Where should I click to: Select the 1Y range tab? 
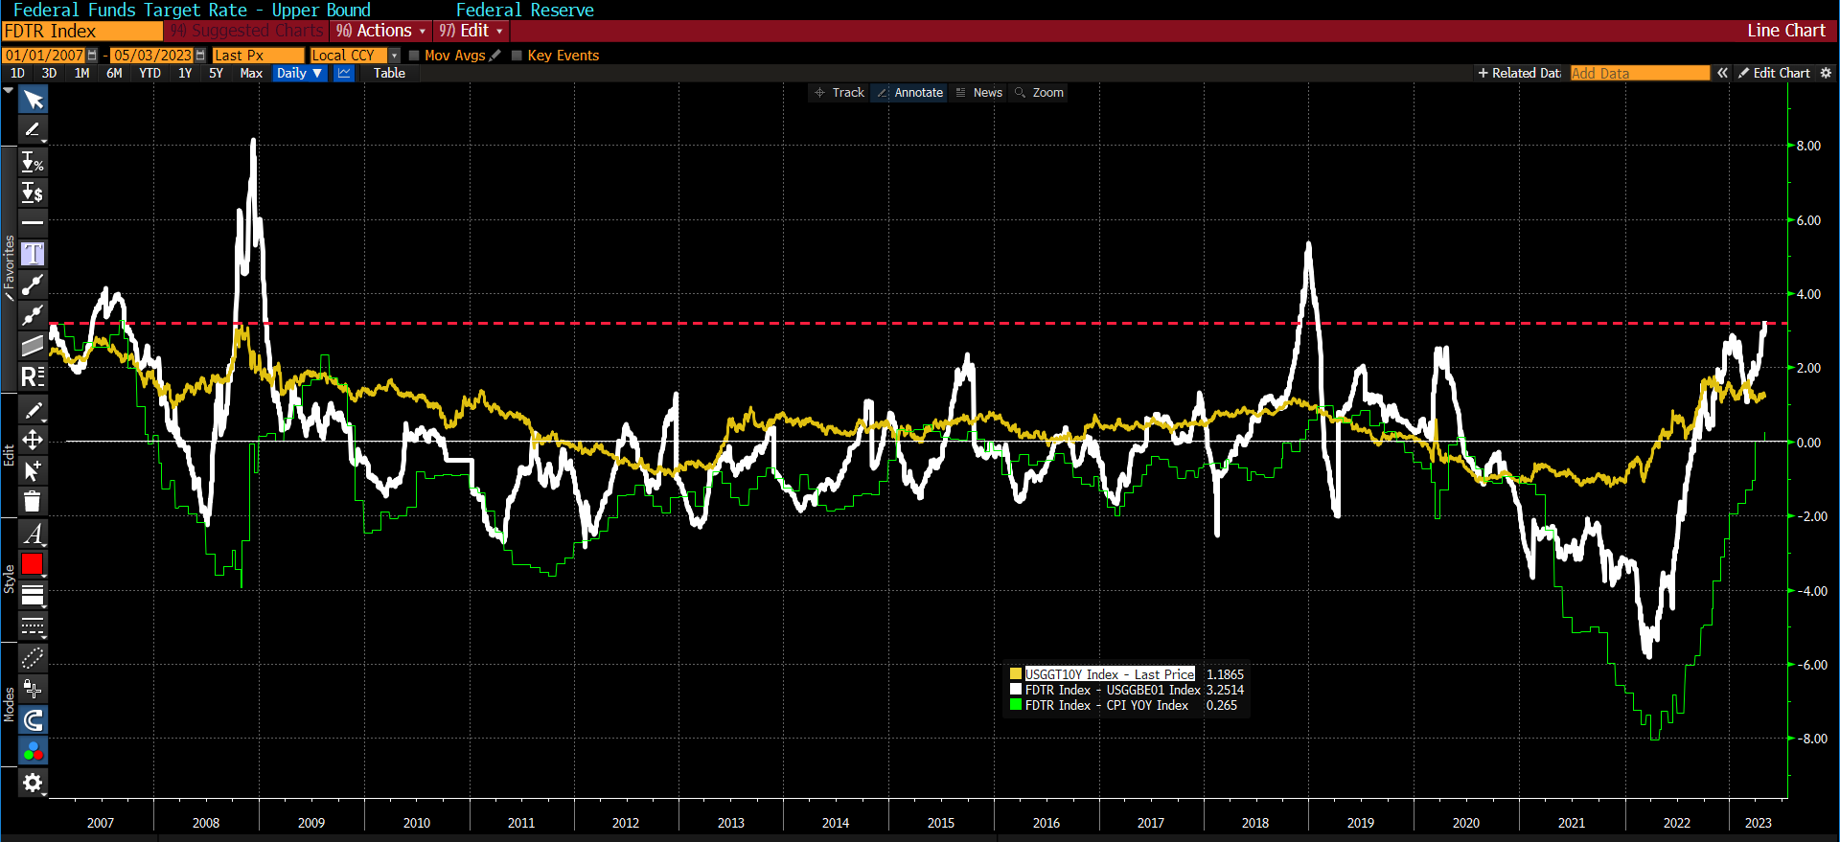point(185,73)
